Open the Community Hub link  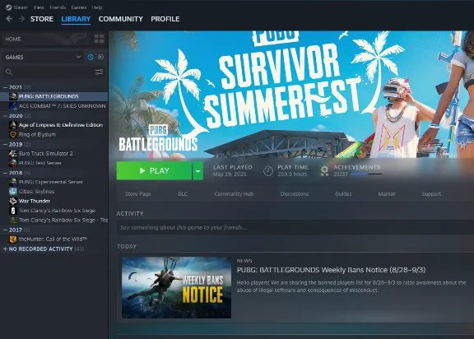coord(234,193)
